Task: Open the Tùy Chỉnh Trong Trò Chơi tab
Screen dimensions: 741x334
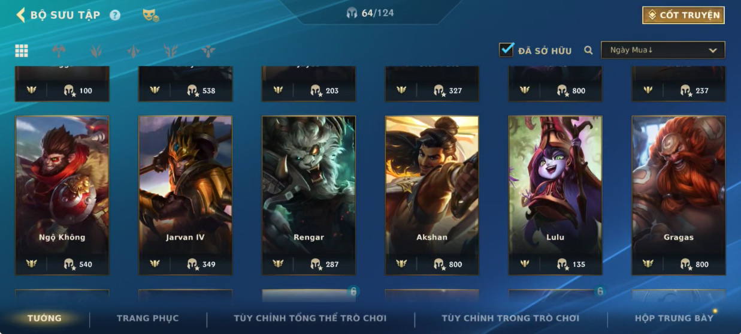Action: pos(510,318)
